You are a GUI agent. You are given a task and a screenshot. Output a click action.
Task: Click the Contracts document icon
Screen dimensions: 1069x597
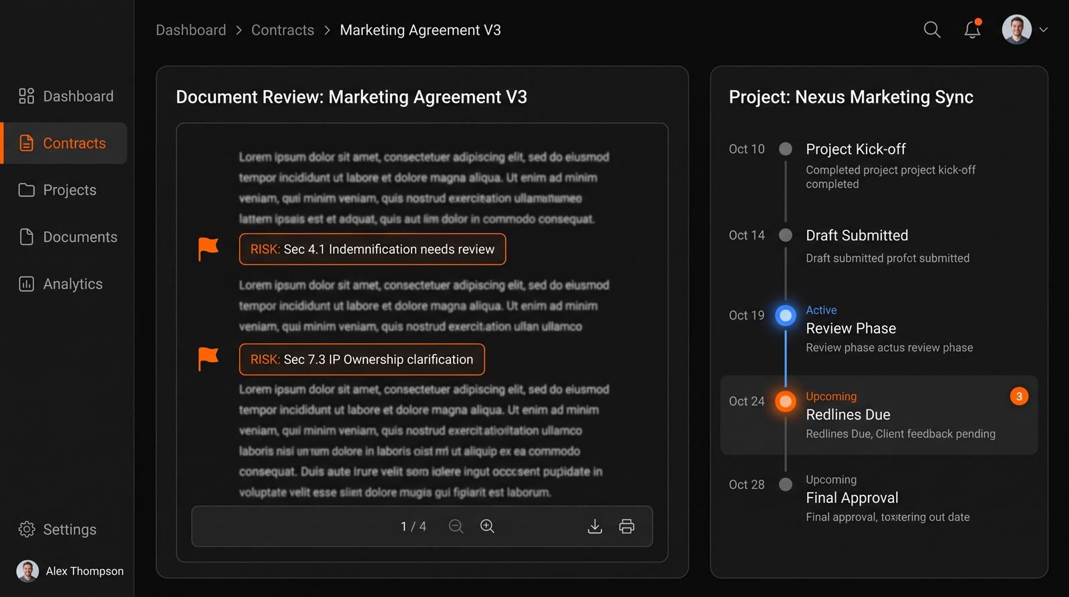pos(26,143)
